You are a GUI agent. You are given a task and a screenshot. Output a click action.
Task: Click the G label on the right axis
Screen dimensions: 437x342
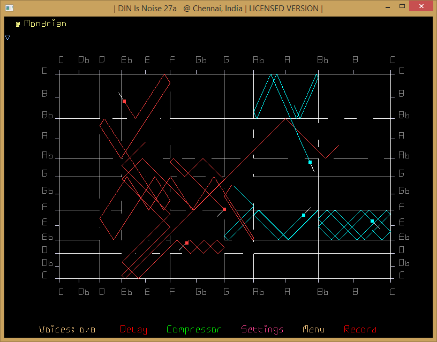pyautogui.click(x=401, y=173)
